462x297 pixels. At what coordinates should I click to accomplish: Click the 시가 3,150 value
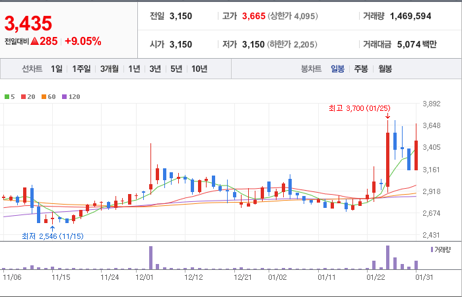pos(181,44)
